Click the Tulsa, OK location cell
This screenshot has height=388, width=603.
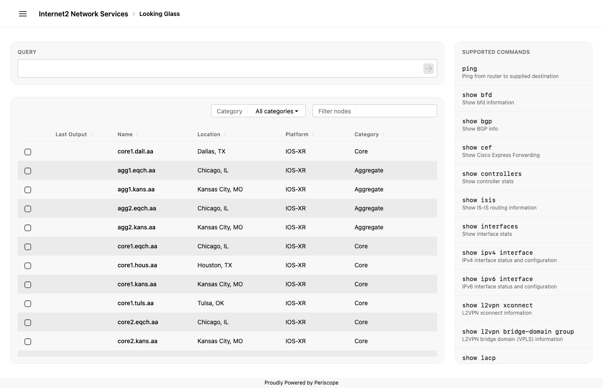click(x=211, y=304)
